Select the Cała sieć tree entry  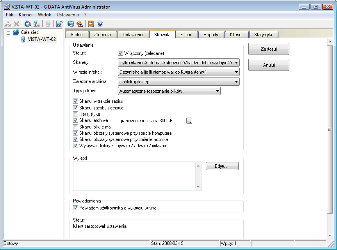point(30,32)
